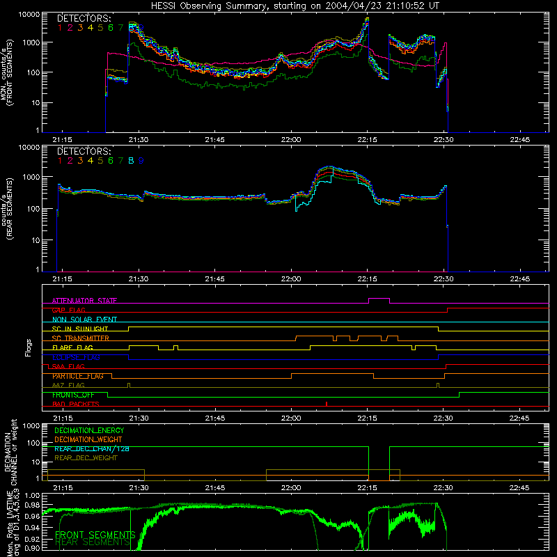Image resolution: width=557 pixels, height=557 pixels.
Task: Select orange detector 3 label in rear segments legend
Action: [80, 161]
